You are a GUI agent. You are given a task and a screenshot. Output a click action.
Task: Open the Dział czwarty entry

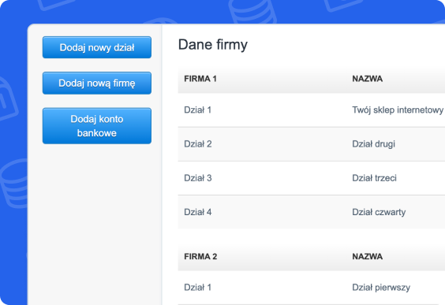[379, 212]
